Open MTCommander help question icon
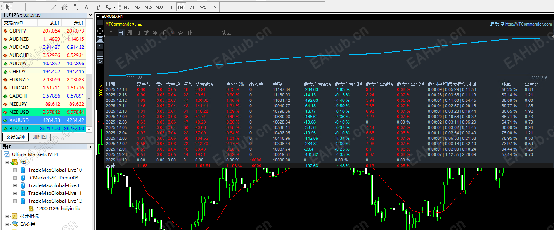554x230 pixels. click(x=100, y=46)
